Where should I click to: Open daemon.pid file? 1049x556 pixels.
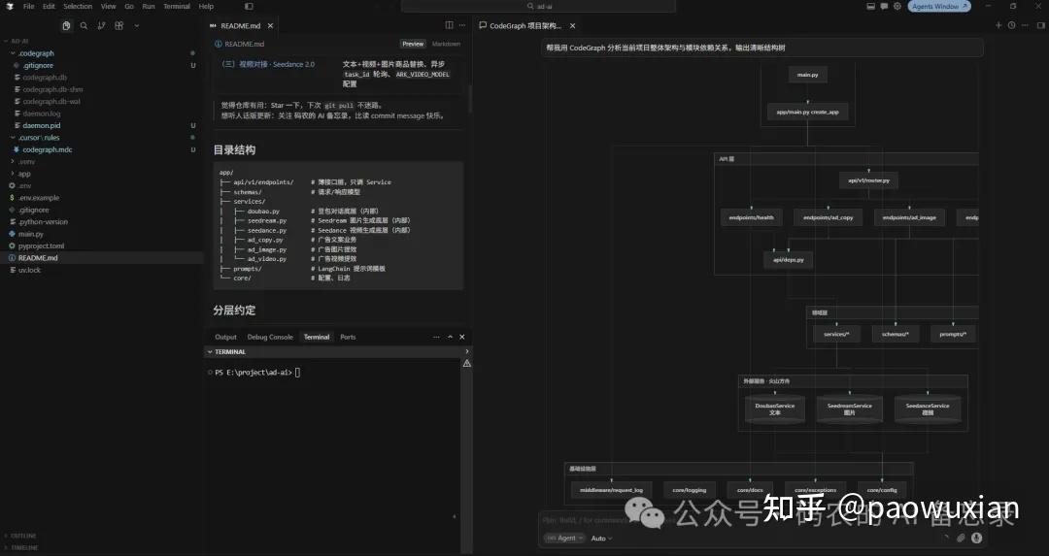tap(42, 125)
